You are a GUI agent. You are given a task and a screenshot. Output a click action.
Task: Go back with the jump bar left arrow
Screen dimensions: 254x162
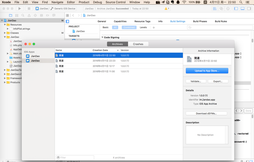pyautogui.click(x=73, y=15)
